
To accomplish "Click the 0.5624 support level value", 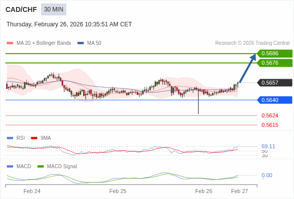I will tap(270, 115).
